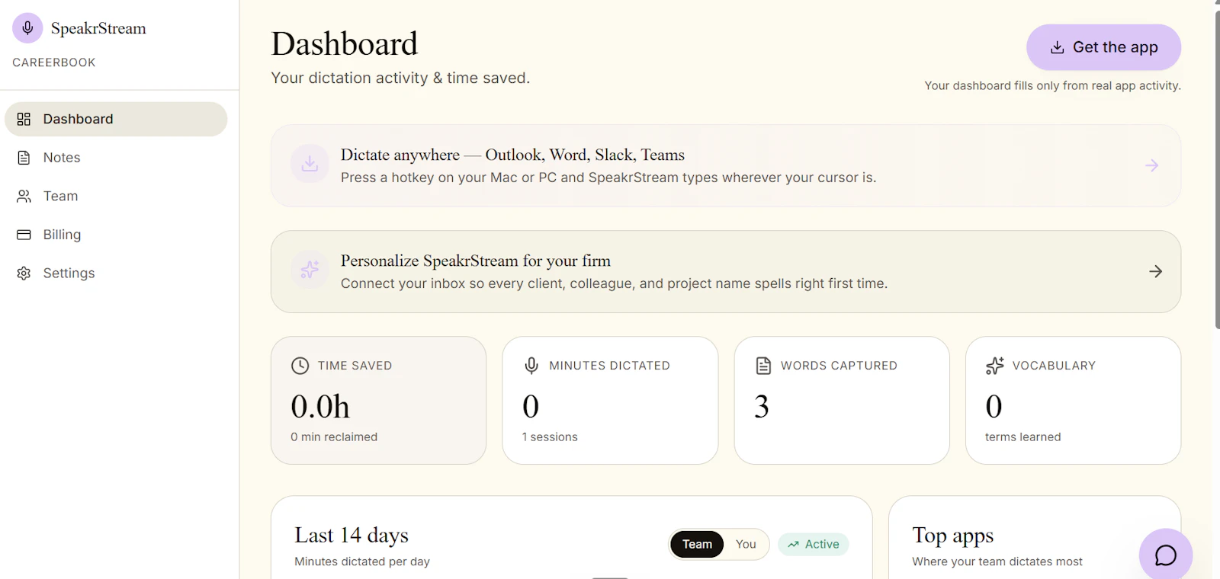The image size is (1220, 579).
Task: Click the Dashboard page heading
Action: point(345,43)
